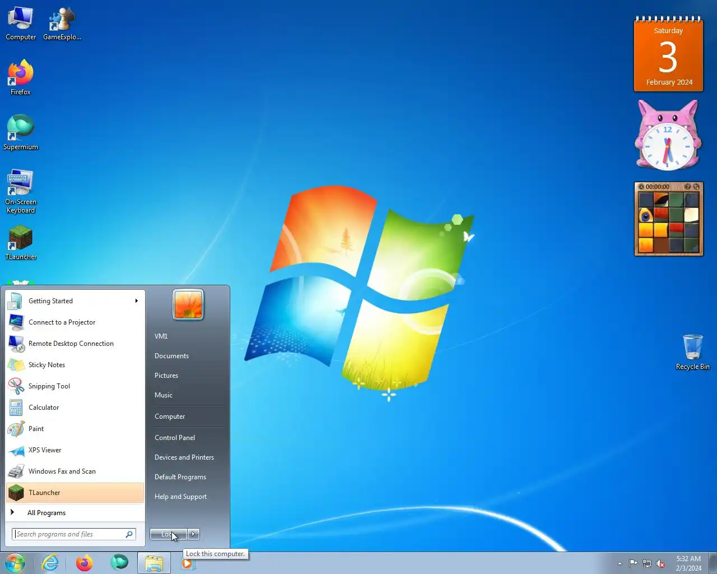717x574 pixels.
Task: Click the Show desktop button at the taskbar end
Action: (713, 563)
